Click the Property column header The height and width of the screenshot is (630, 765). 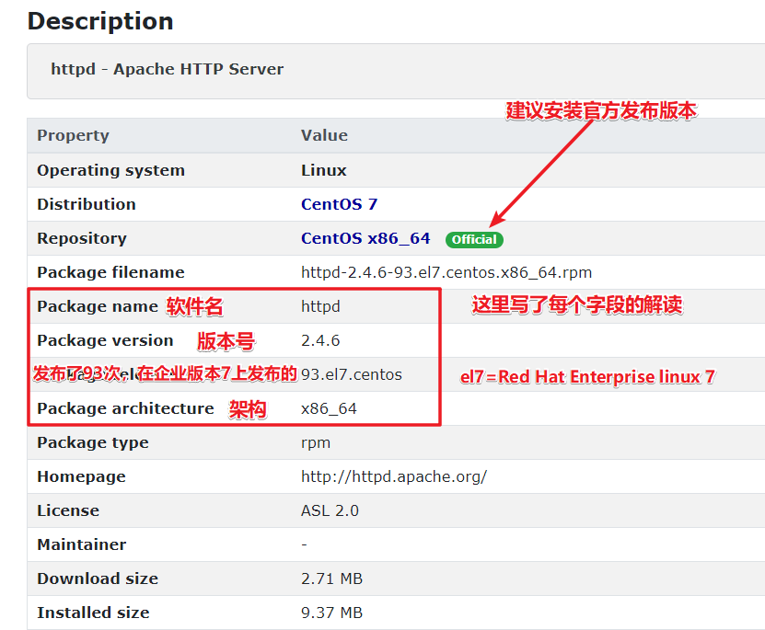73,135
